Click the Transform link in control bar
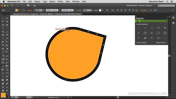 (144, 10)
